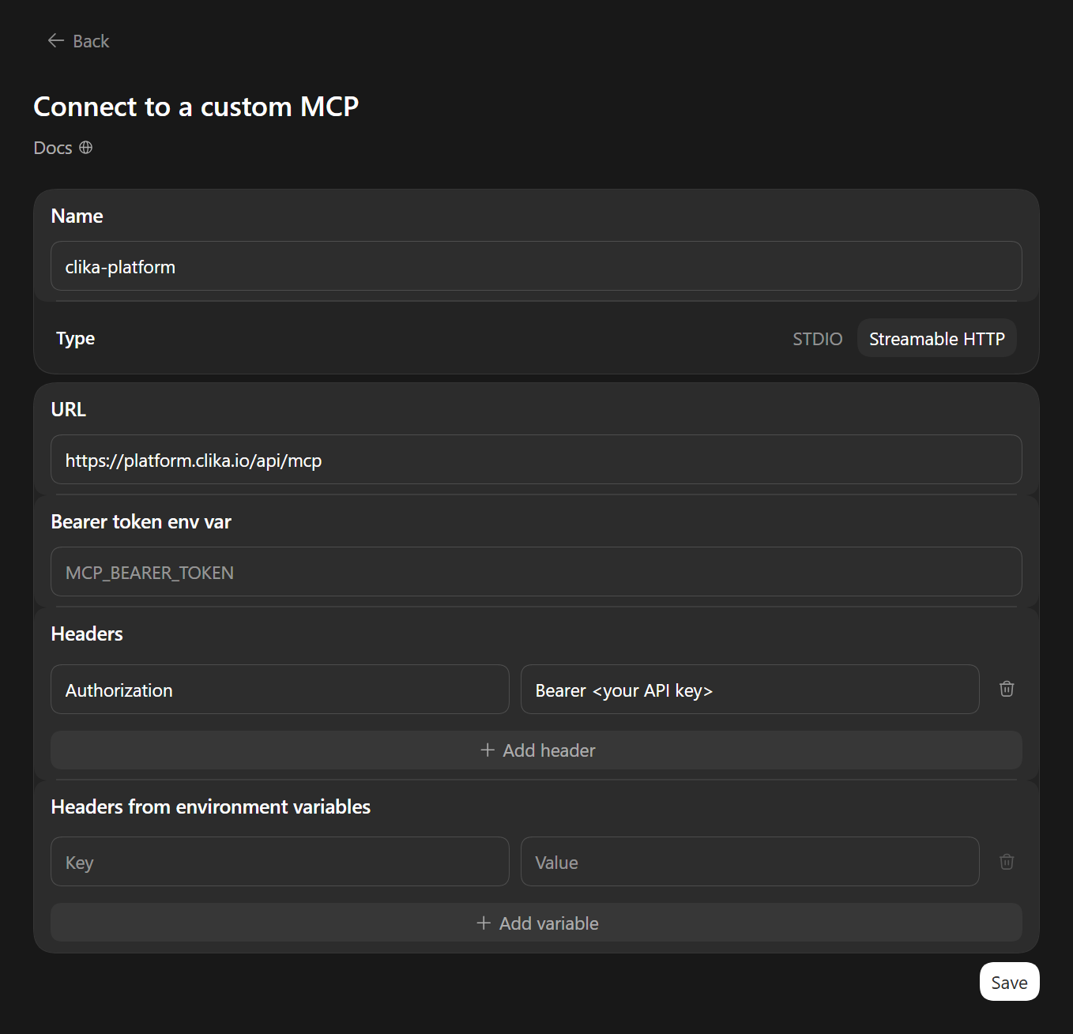Click the 'Type' label
This screenshot has width=1073, height=1034.
pyautogui.click(x=75, y=339)
